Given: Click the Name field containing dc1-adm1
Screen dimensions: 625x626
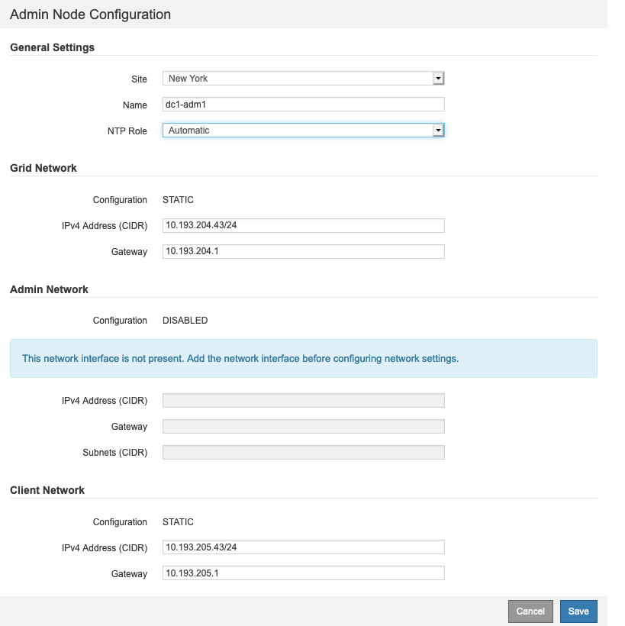Looking at the screenshot, I should pyautogui.click(x=303, y=105).
